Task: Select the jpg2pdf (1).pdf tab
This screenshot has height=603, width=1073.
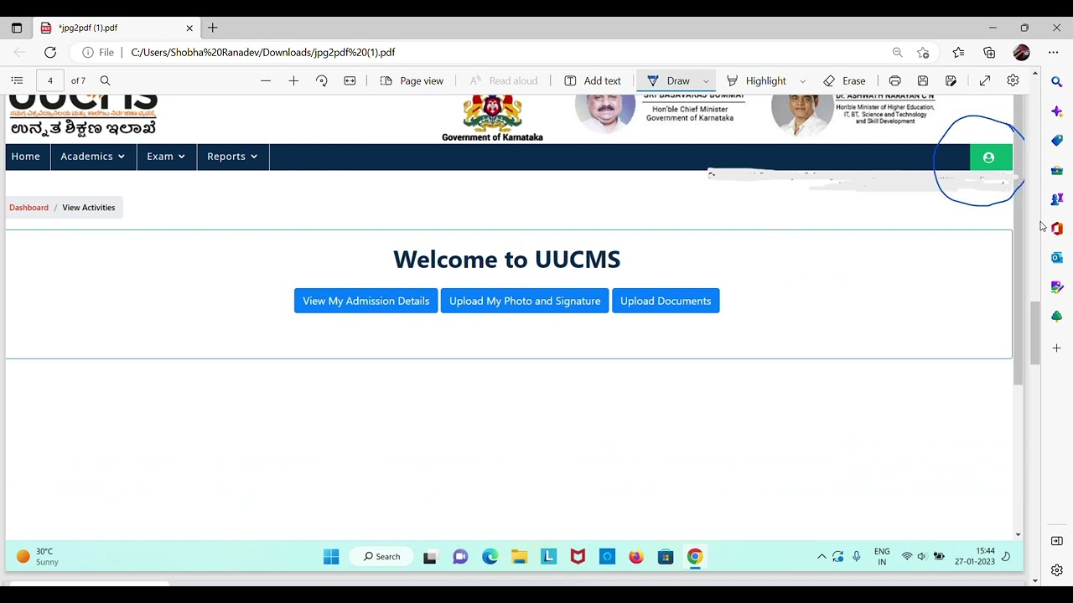Action: pyautogui.click(x=117, y=28)
